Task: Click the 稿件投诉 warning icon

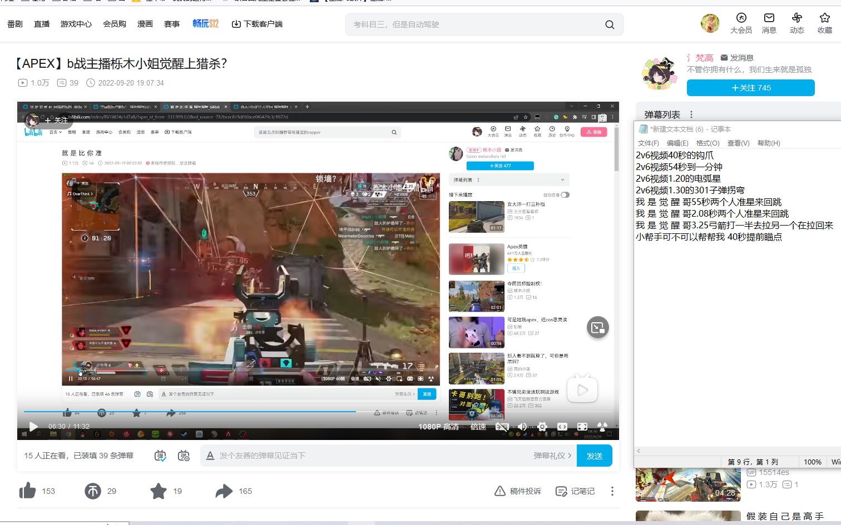Action: click(x=500, y=491)
